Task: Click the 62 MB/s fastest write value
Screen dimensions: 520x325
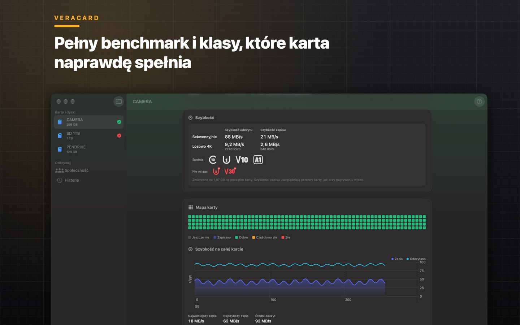Action: [231, 321]
